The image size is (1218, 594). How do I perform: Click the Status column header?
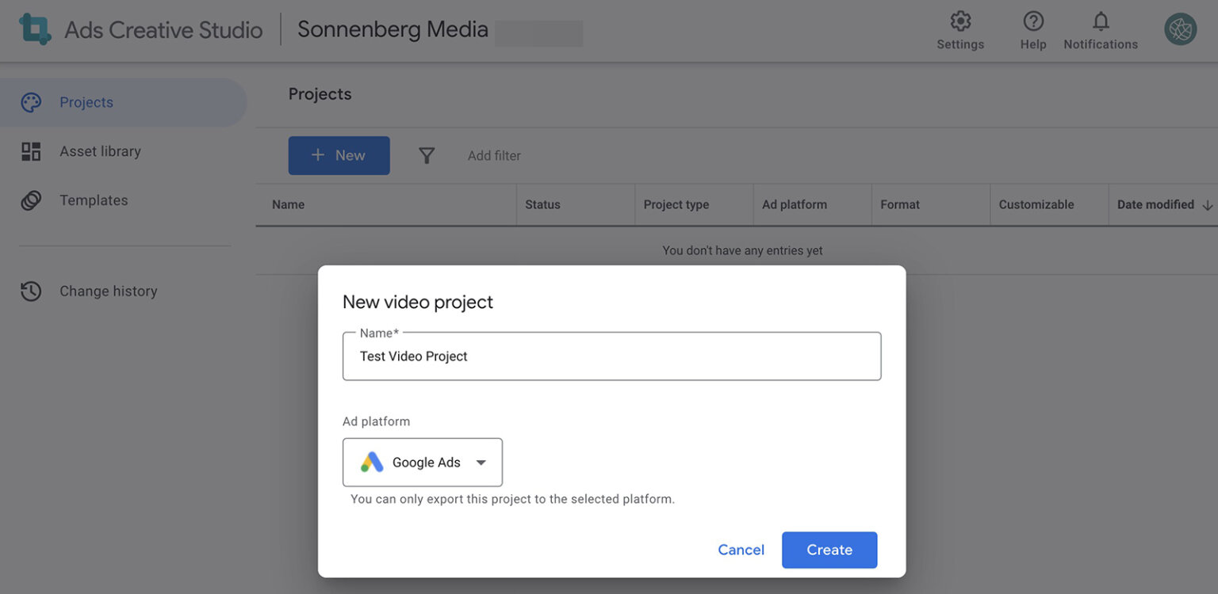coord(542,204)
